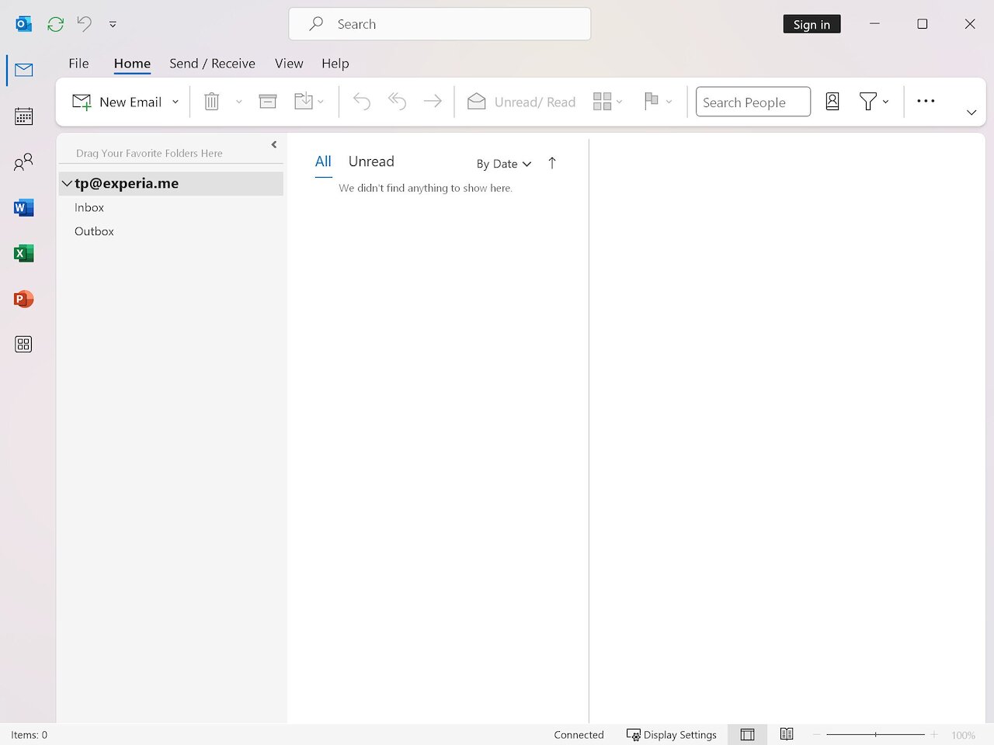Screen dimensions: 994x745
Task: Open Display Settings from the status bar
Action: (672, 734)
